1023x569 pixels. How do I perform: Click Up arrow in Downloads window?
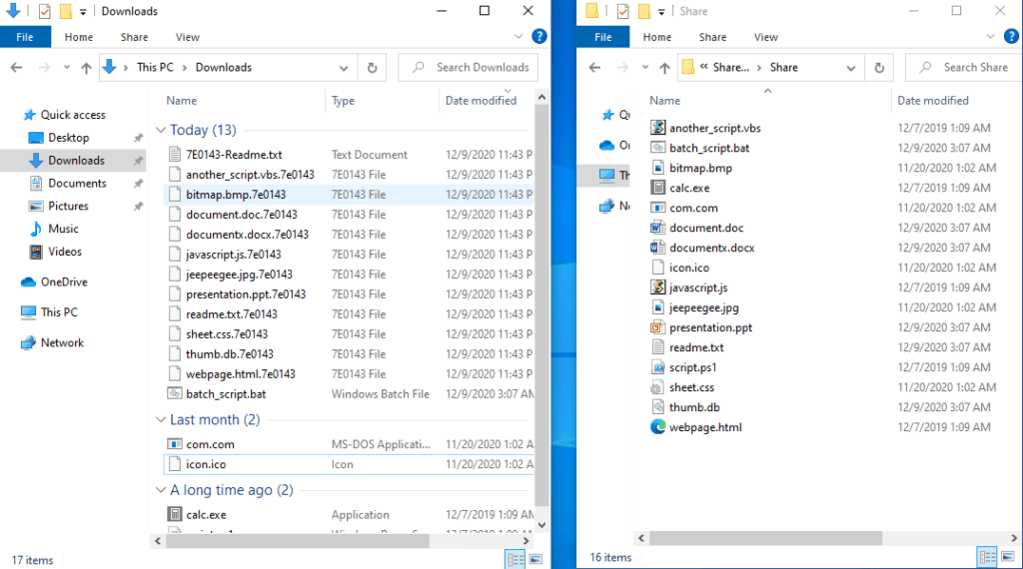86,67
